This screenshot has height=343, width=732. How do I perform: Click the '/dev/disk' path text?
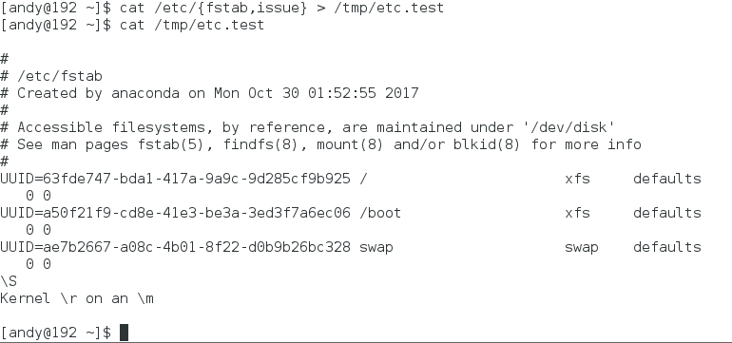click(568, 127)
